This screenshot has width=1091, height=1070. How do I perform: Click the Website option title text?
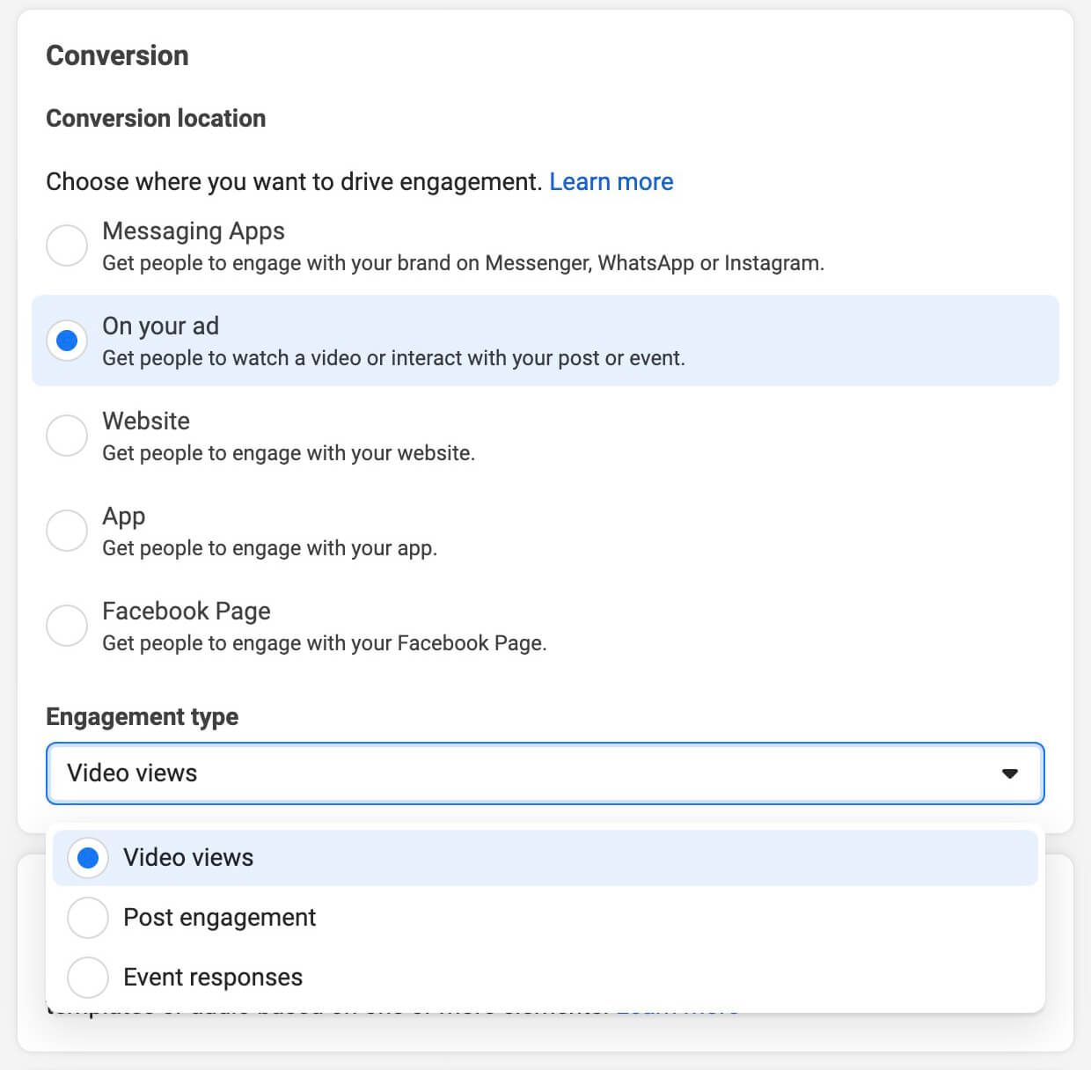pos(146,421)
